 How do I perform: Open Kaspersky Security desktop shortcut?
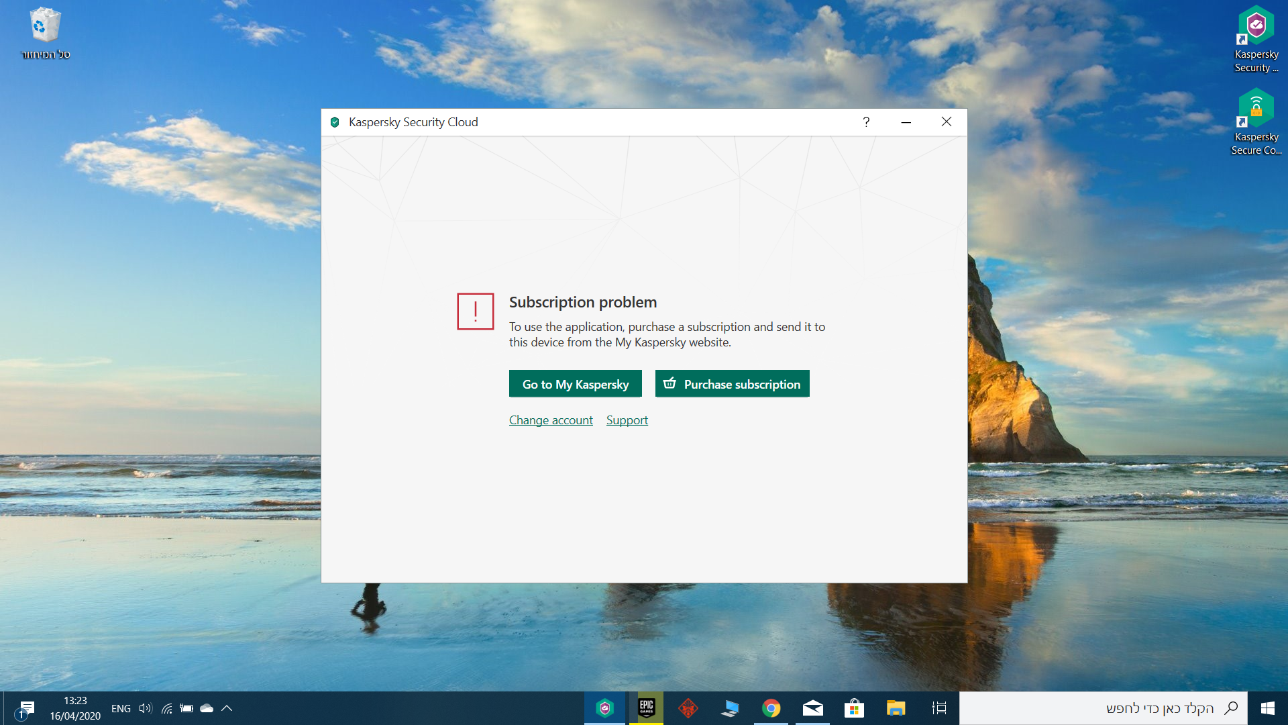1256,39
